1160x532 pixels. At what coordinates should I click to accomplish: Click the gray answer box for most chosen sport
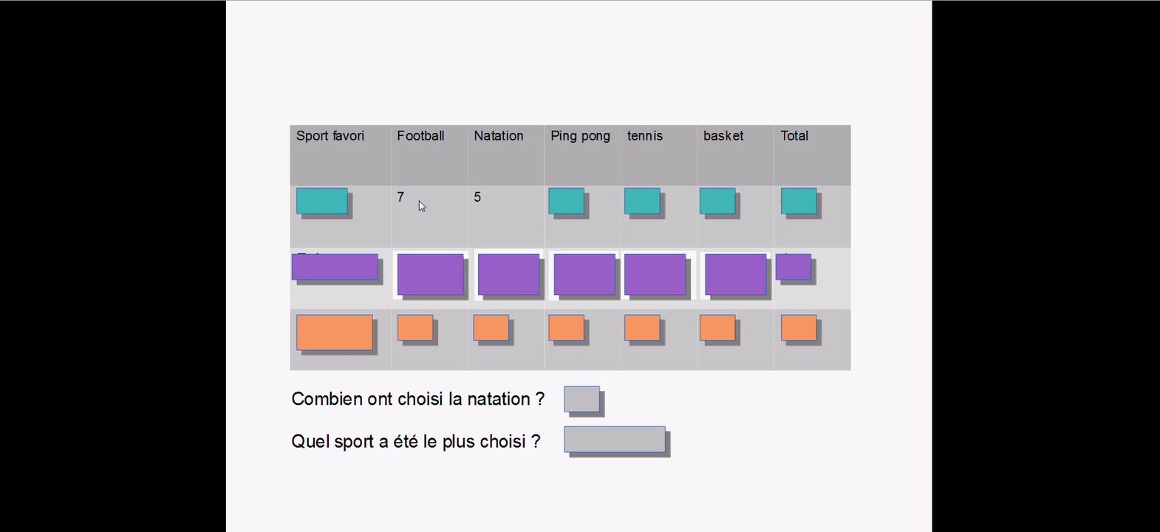pyautogui.click(x=615, y=439)
